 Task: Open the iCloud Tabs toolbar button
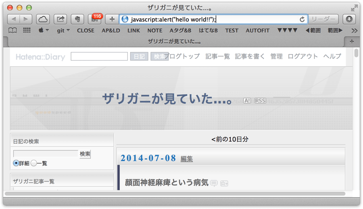point(43,19)
